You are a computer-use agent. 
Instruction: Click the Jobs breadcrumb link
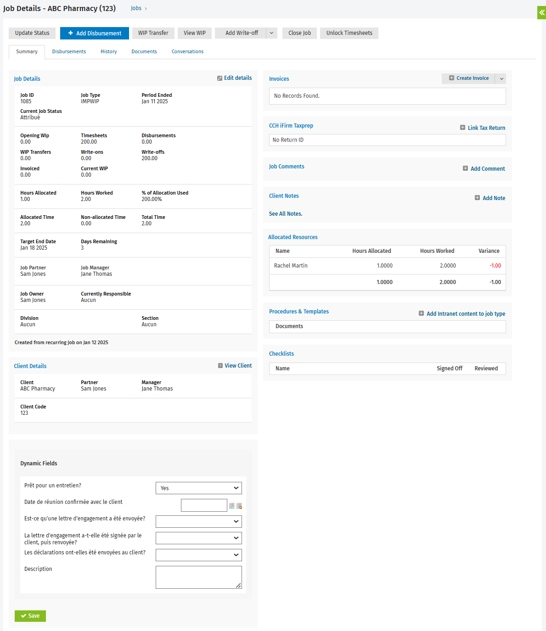136,8
